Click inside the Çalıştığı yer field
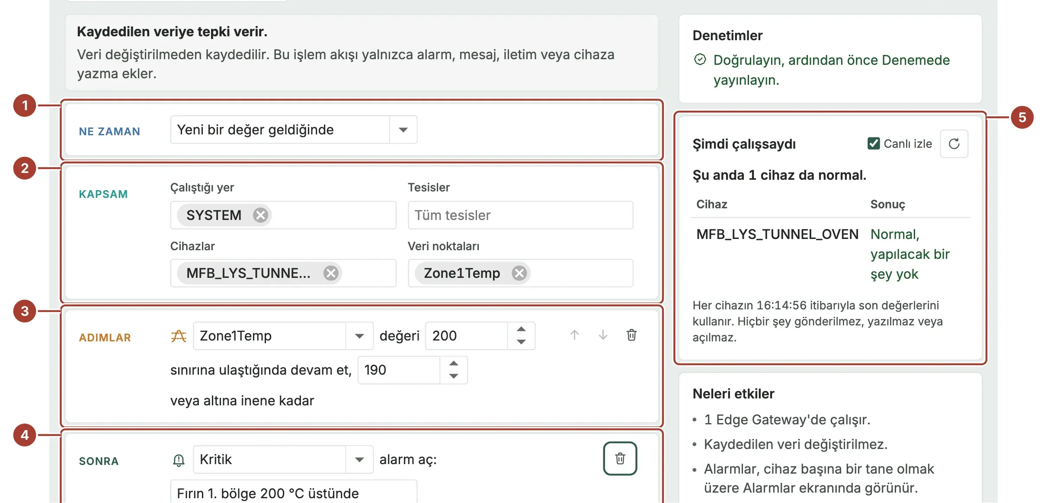The height and width of the screenshot is (503, 1047). pyautogui.click(x=283, y=215)
